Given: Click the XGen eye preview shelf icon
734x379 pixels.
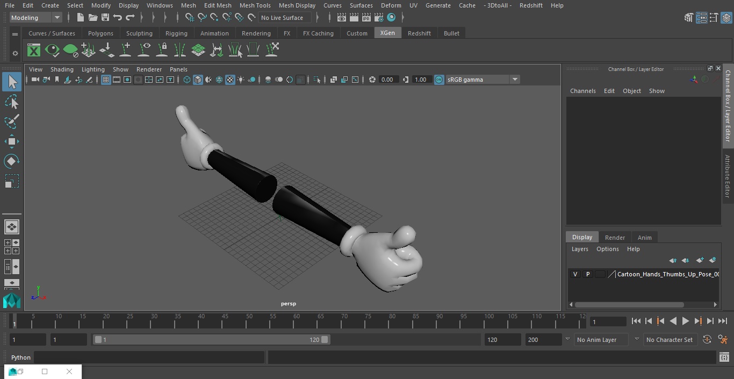Looking at the screenshot, I should pos(52,51).
